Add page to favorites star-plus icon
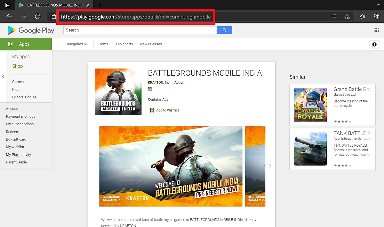384x227 pixels. (x=347, y=17)
